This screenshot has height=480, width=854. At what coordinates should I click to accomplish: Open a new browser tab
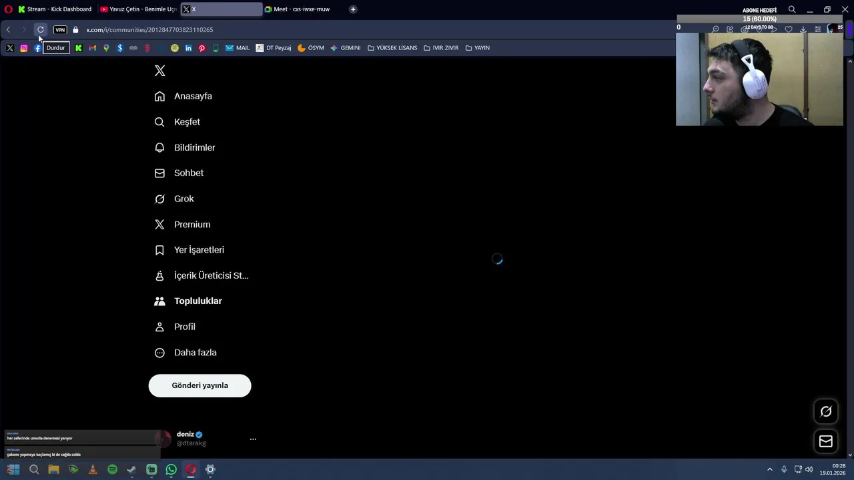coord(353,9)
